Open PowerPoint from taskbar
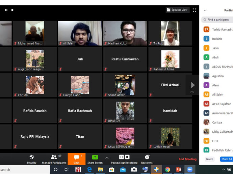Screen dimensions: 233x174 click(179, 169)
